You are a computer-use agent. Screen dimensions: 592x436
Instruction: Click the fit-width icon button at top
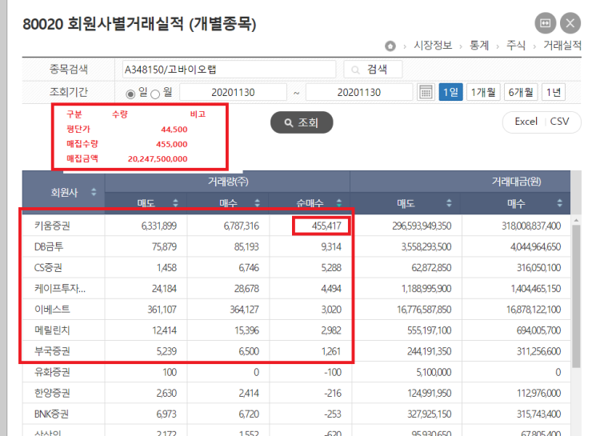pyautogui.click(x=546, y=22)
